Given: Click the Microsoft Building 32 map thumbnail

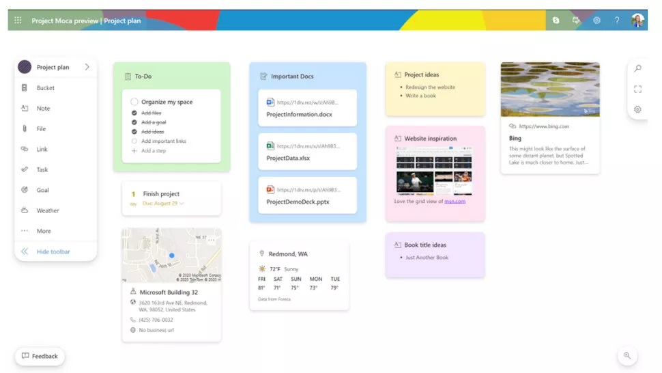Looking at the screenshot, I should tap(171, 255).
